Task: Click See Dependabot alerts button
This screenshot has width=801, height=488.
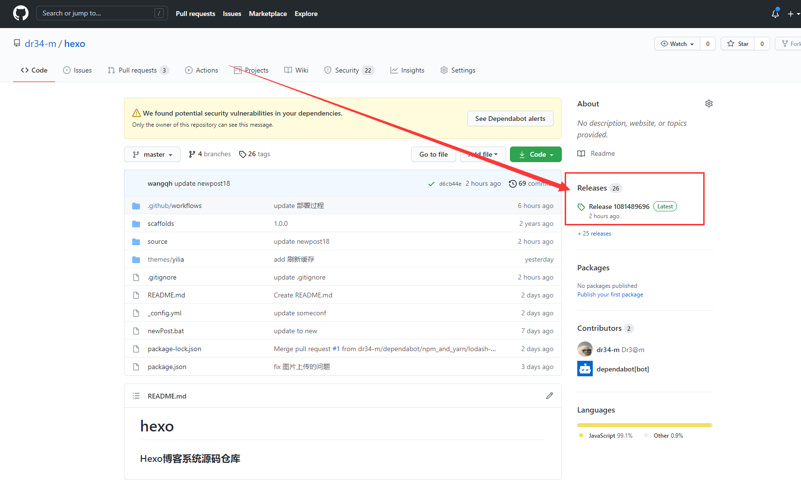Action: click(x=510, y=118)
